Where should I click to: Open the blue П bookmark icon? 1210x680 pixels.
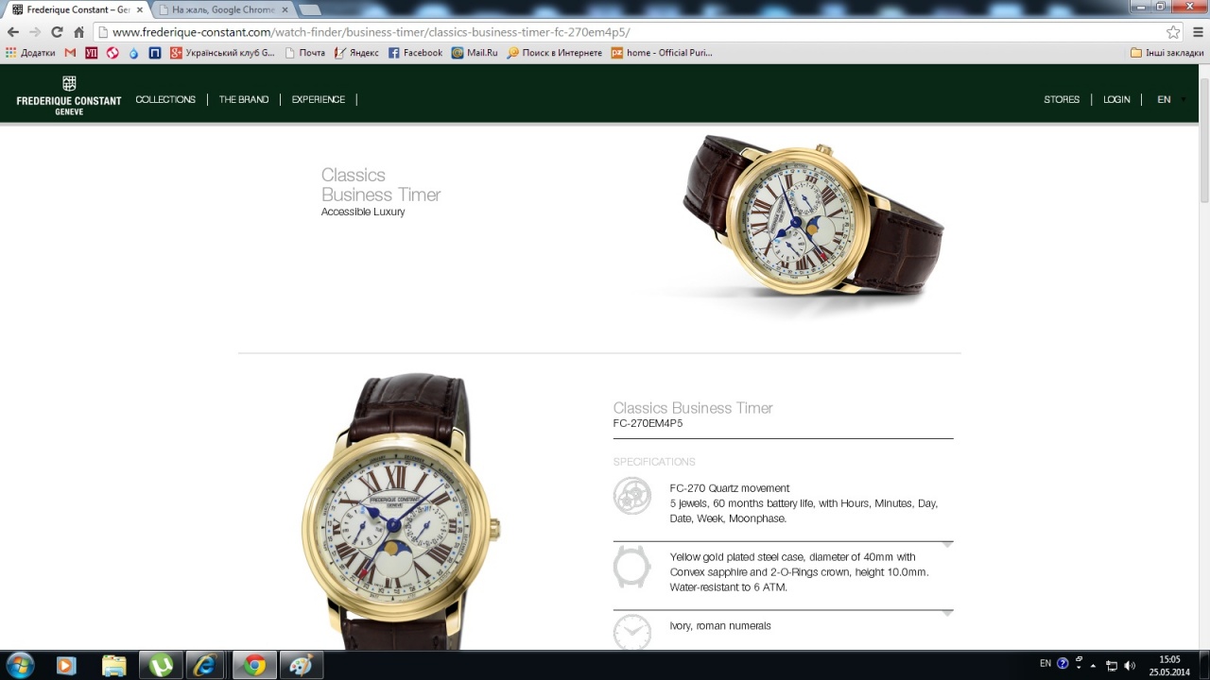point(155,53)
